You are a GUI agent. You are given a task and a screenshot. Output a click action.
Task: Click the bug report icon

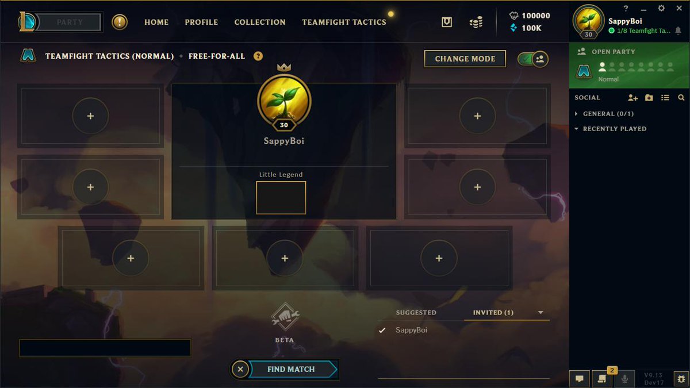click(x=681, y=379)
